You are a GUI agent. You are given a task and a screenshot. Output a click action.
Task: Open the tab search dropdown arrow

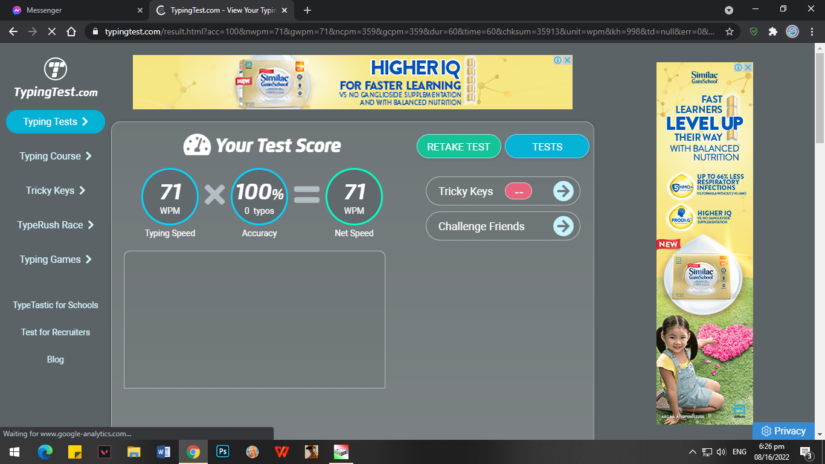pos(729,10)
